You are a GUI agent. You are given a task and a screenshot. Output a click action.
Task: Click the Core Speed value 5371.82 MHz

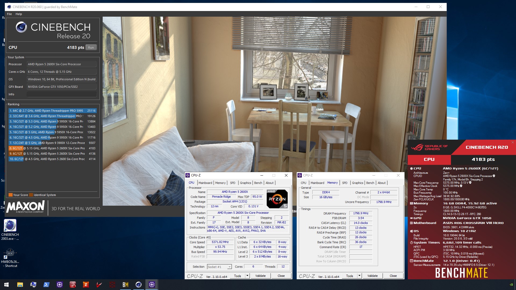[220, 242]
